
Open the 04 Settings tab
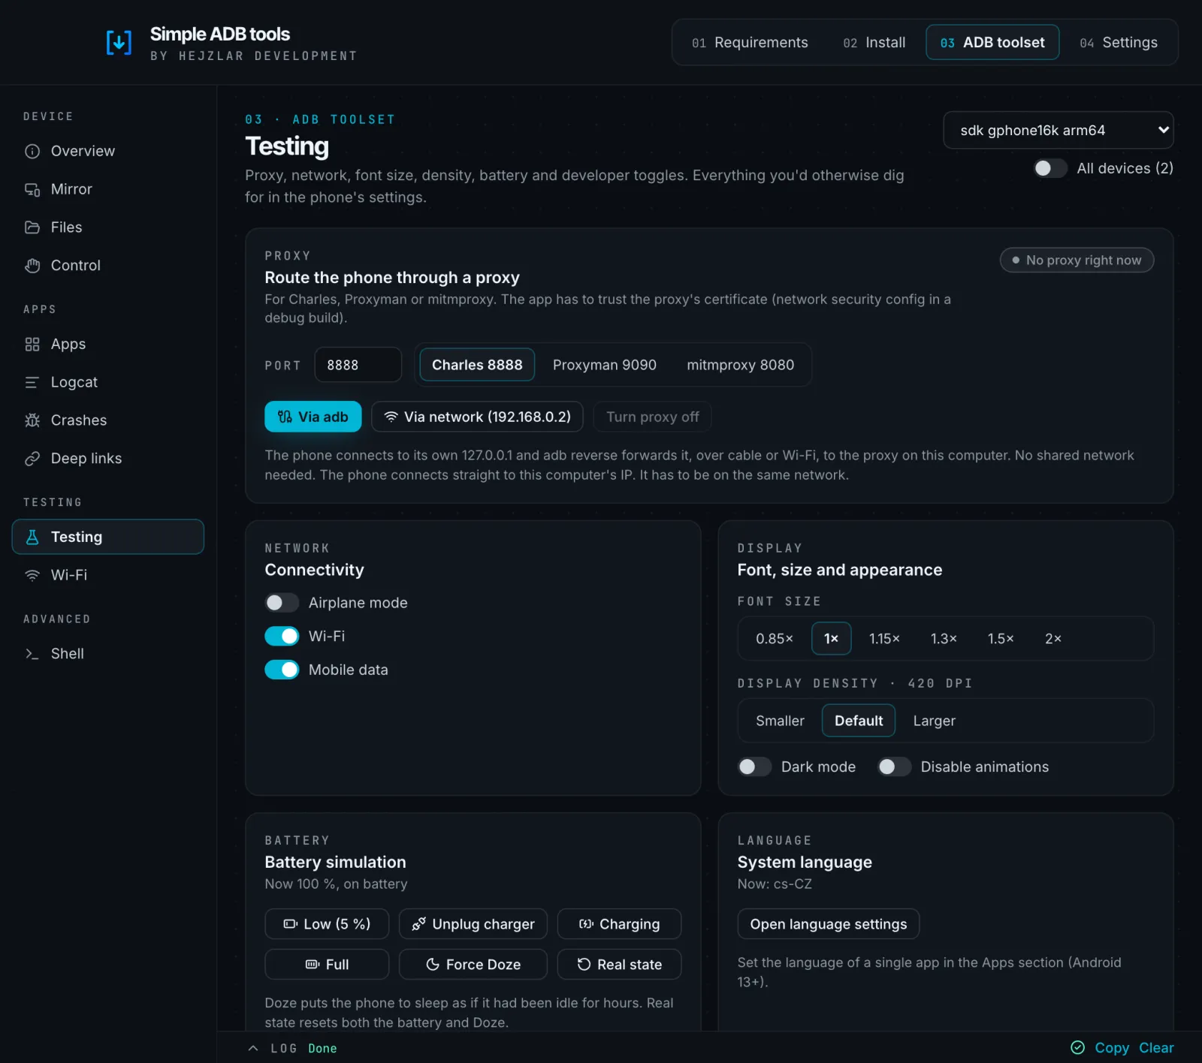pos(1119,43)
